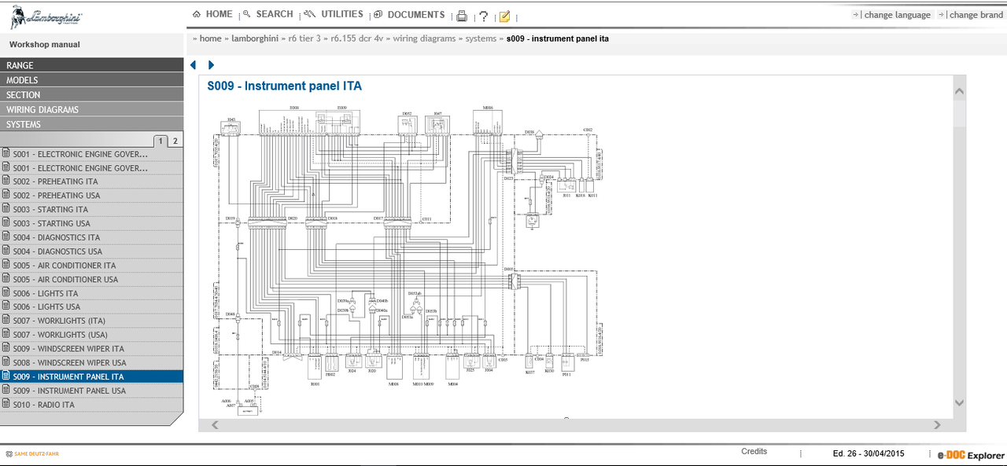Image resolution: width=1007 pixels, height=466 pixels.
Task: Click the horizontal scroll right arrow
Action: (937, 425)
